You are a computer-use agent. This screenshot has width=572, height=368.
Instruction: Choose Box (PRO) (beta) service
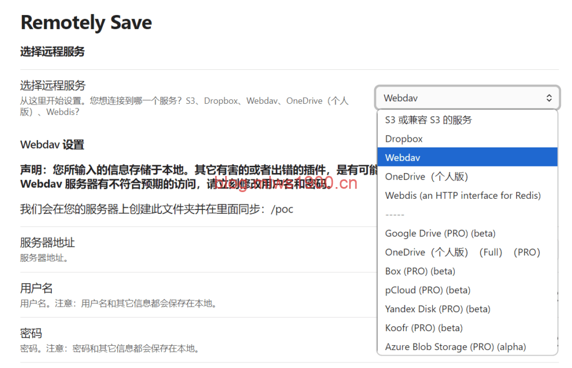tap(420, 271)
